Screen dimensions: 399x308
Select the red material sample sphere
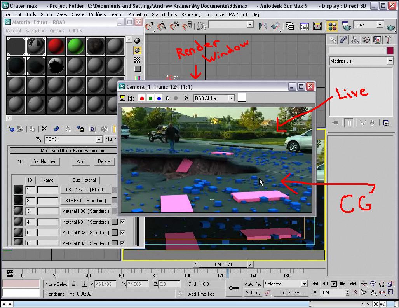coord(56,46)
